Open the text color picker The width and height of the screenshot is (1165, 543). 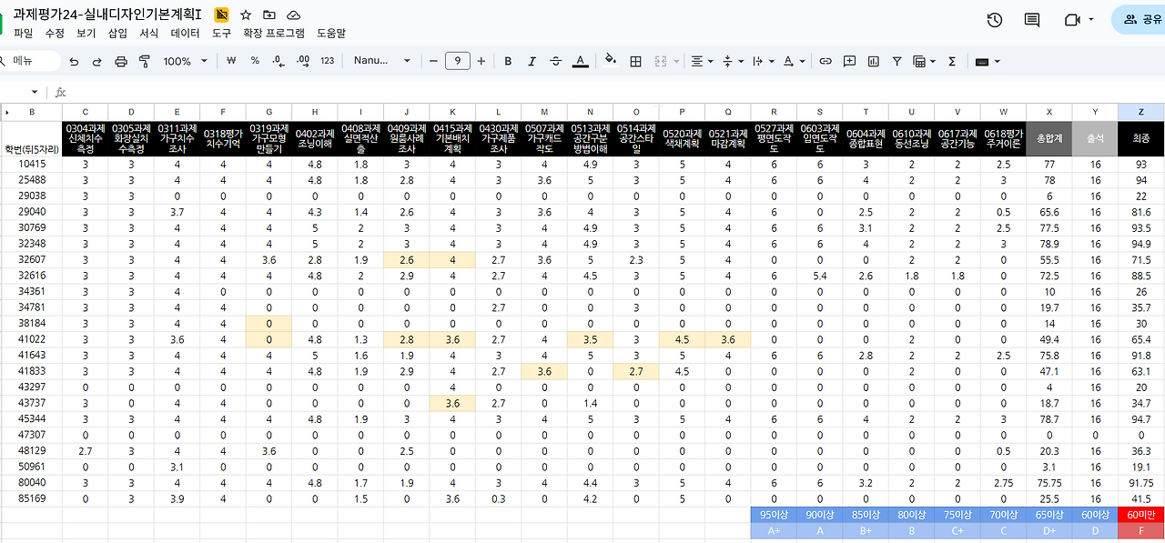coord(580,61)
